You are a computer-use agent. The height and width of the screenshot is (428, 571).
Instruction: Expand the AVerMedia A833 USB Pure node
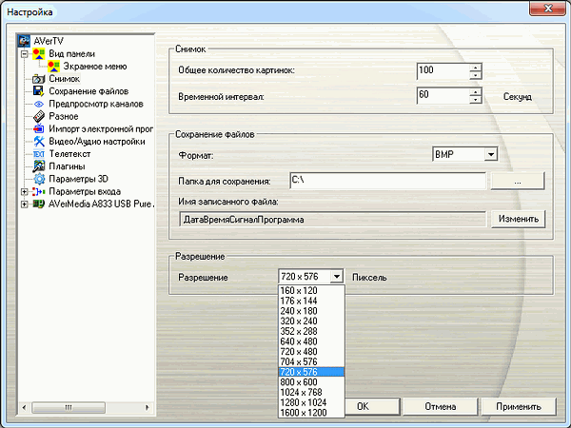tap(24, 204)
